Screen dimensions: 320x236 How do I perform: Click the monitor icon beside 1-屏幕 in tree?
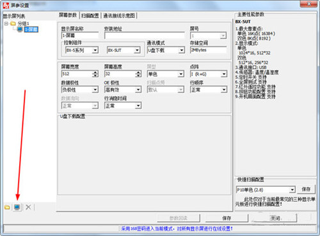20,29
